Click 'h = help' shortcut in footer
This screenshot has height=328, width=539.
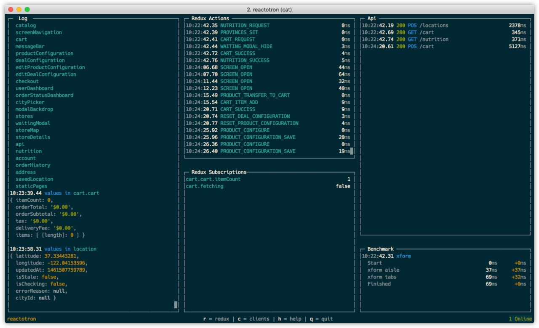click(x=289, y=319)
